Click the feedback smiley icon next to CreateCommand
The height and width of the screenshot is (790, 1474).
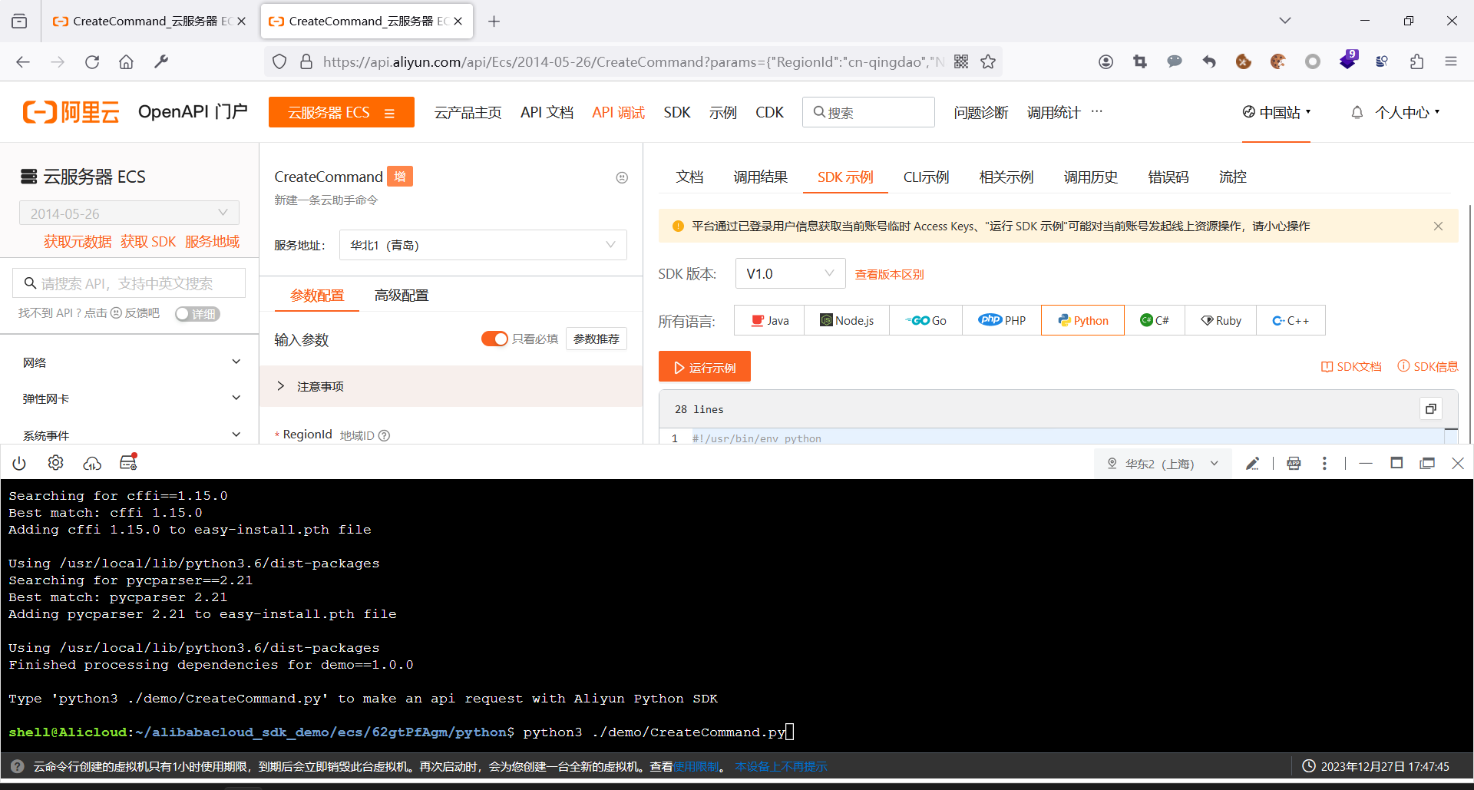pyautogui.click(x=622, y=177)
